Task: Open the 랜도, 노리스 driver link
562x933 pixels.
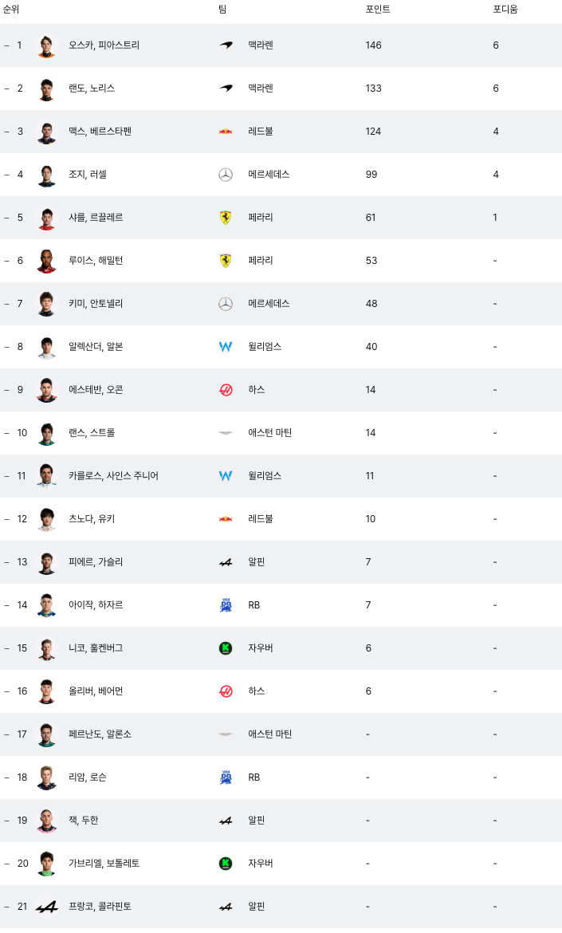Action: [x=92, y=88]
